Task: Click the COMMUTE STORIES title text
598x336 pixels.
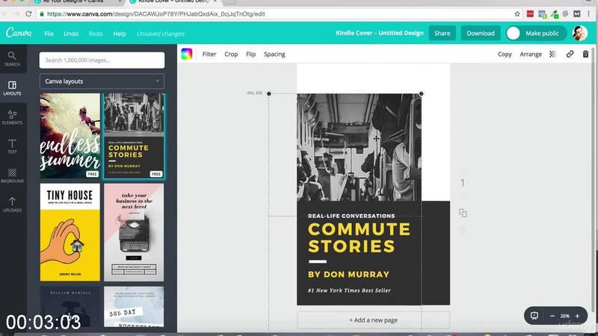Action: (x=360, y=237)
